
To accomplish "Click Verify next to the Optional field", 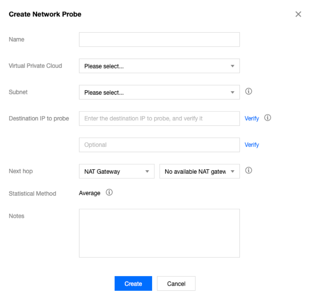I will 252,145.
